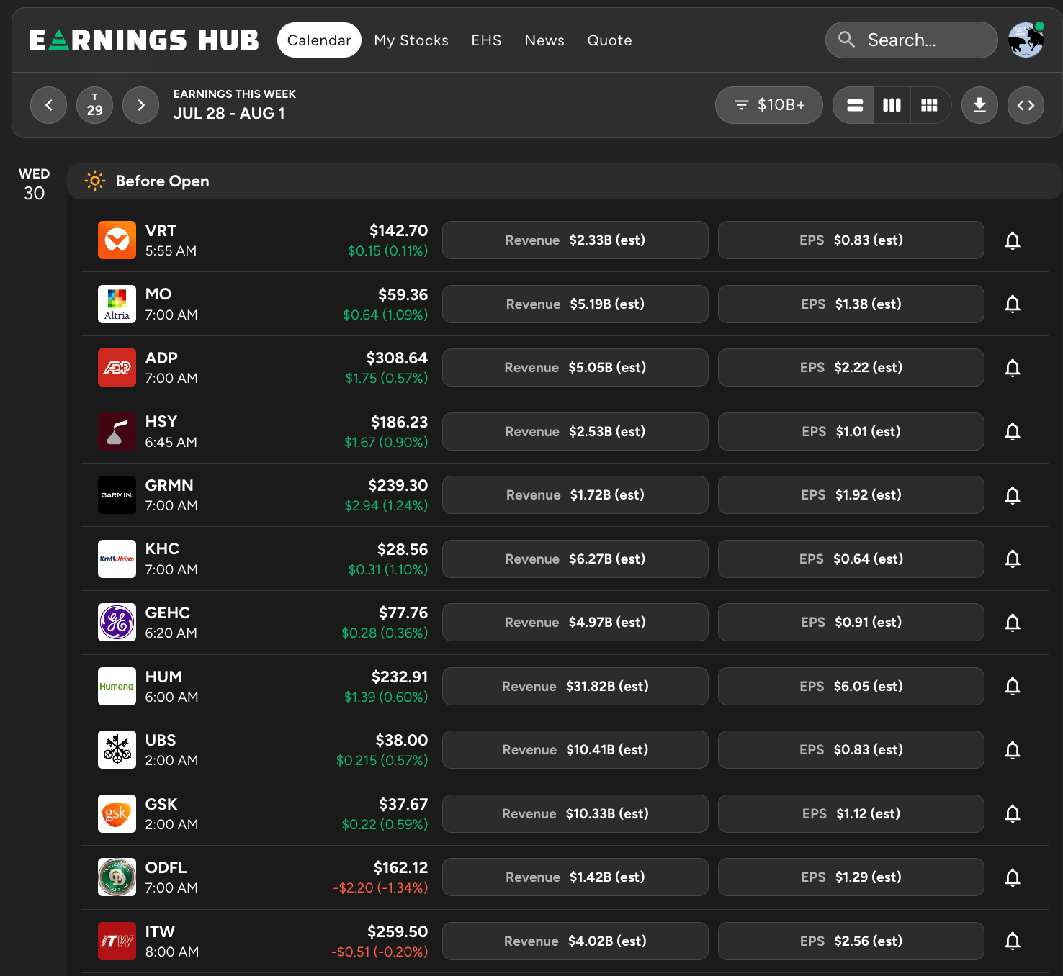Switch to grid view layout

(930, 105)
